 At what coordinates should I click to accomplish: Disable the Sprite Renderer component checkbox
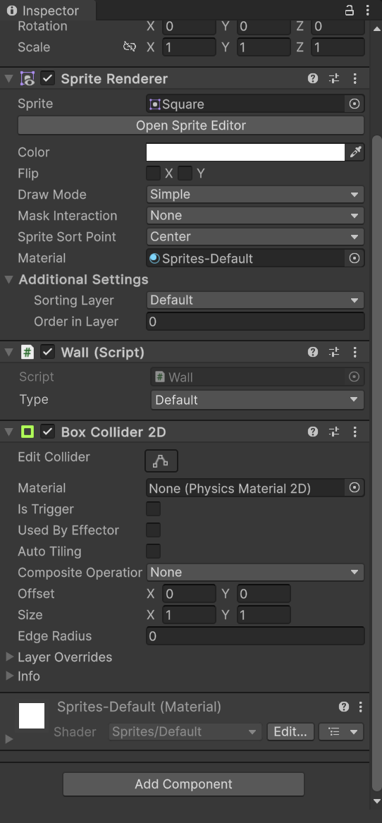(48, 79)
